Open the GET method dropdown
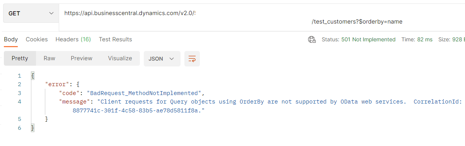 31,14
